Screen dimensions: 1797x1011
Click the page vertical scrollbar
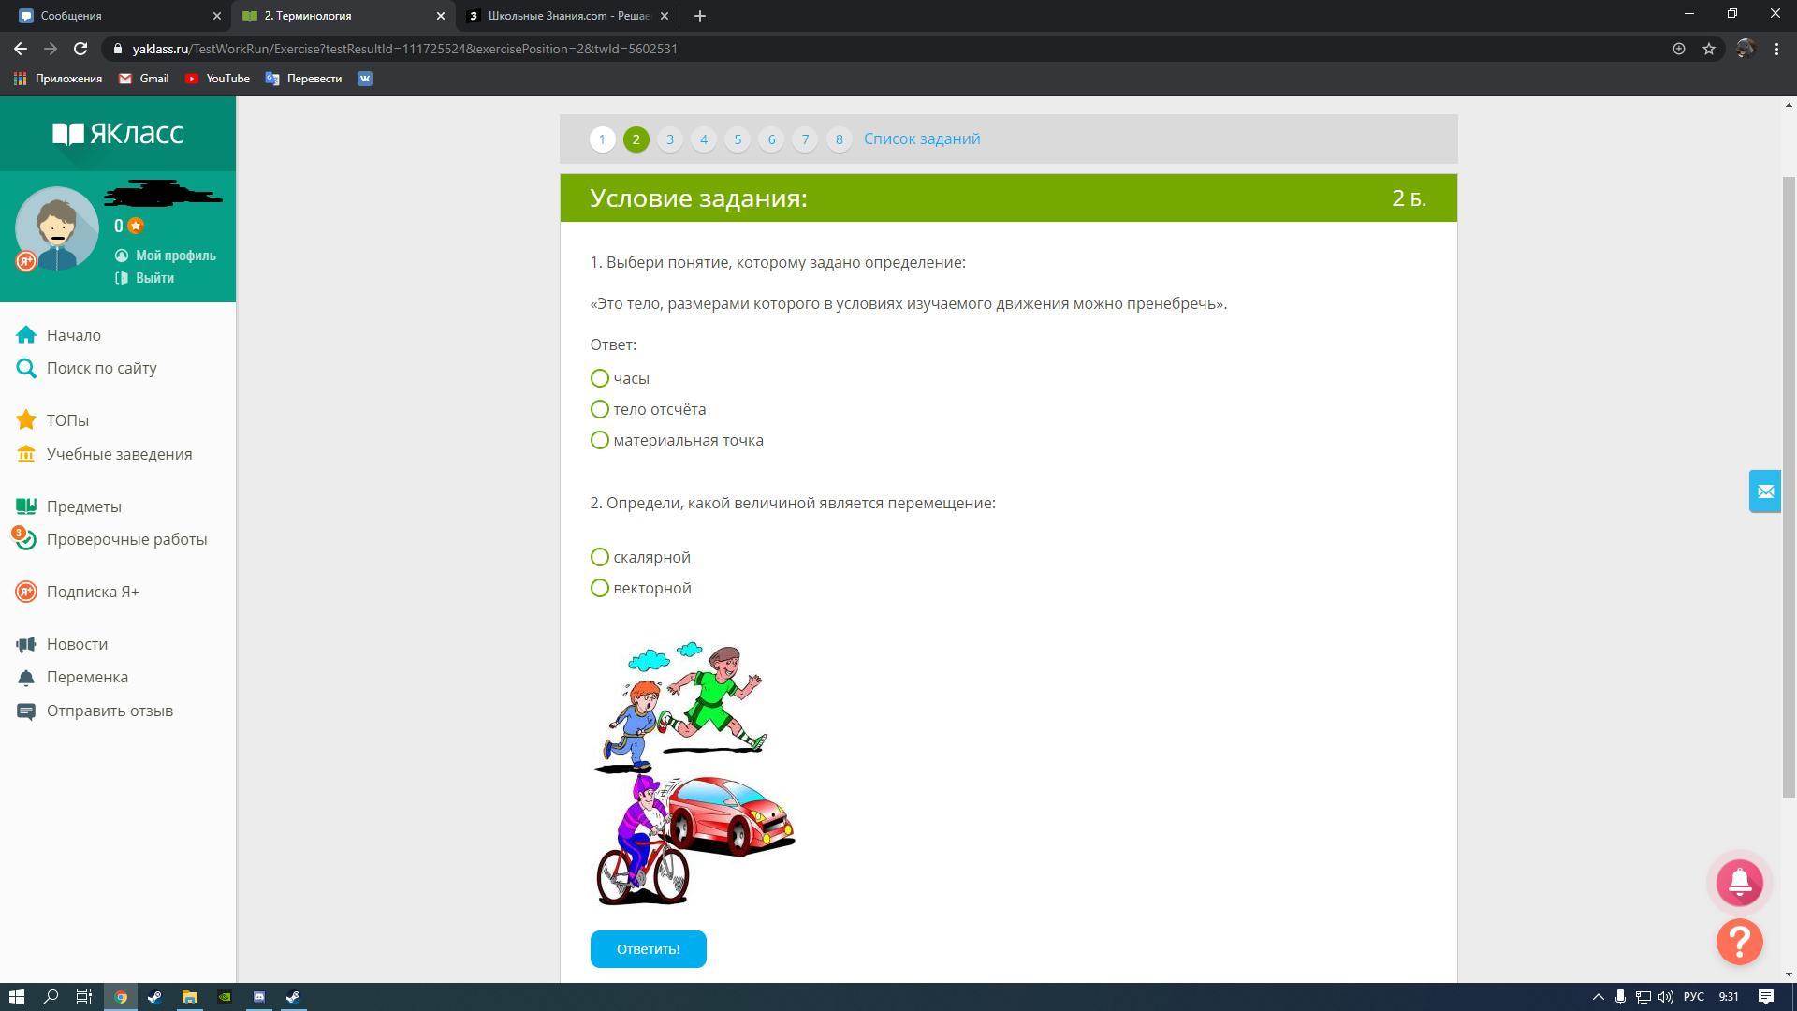coord(1789,487)
